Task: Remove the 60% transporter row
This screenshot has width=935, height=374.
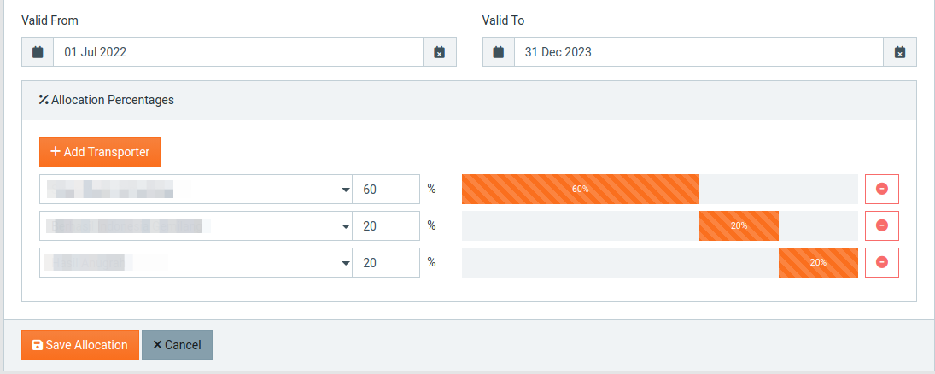Action: (x=882, y=189)
